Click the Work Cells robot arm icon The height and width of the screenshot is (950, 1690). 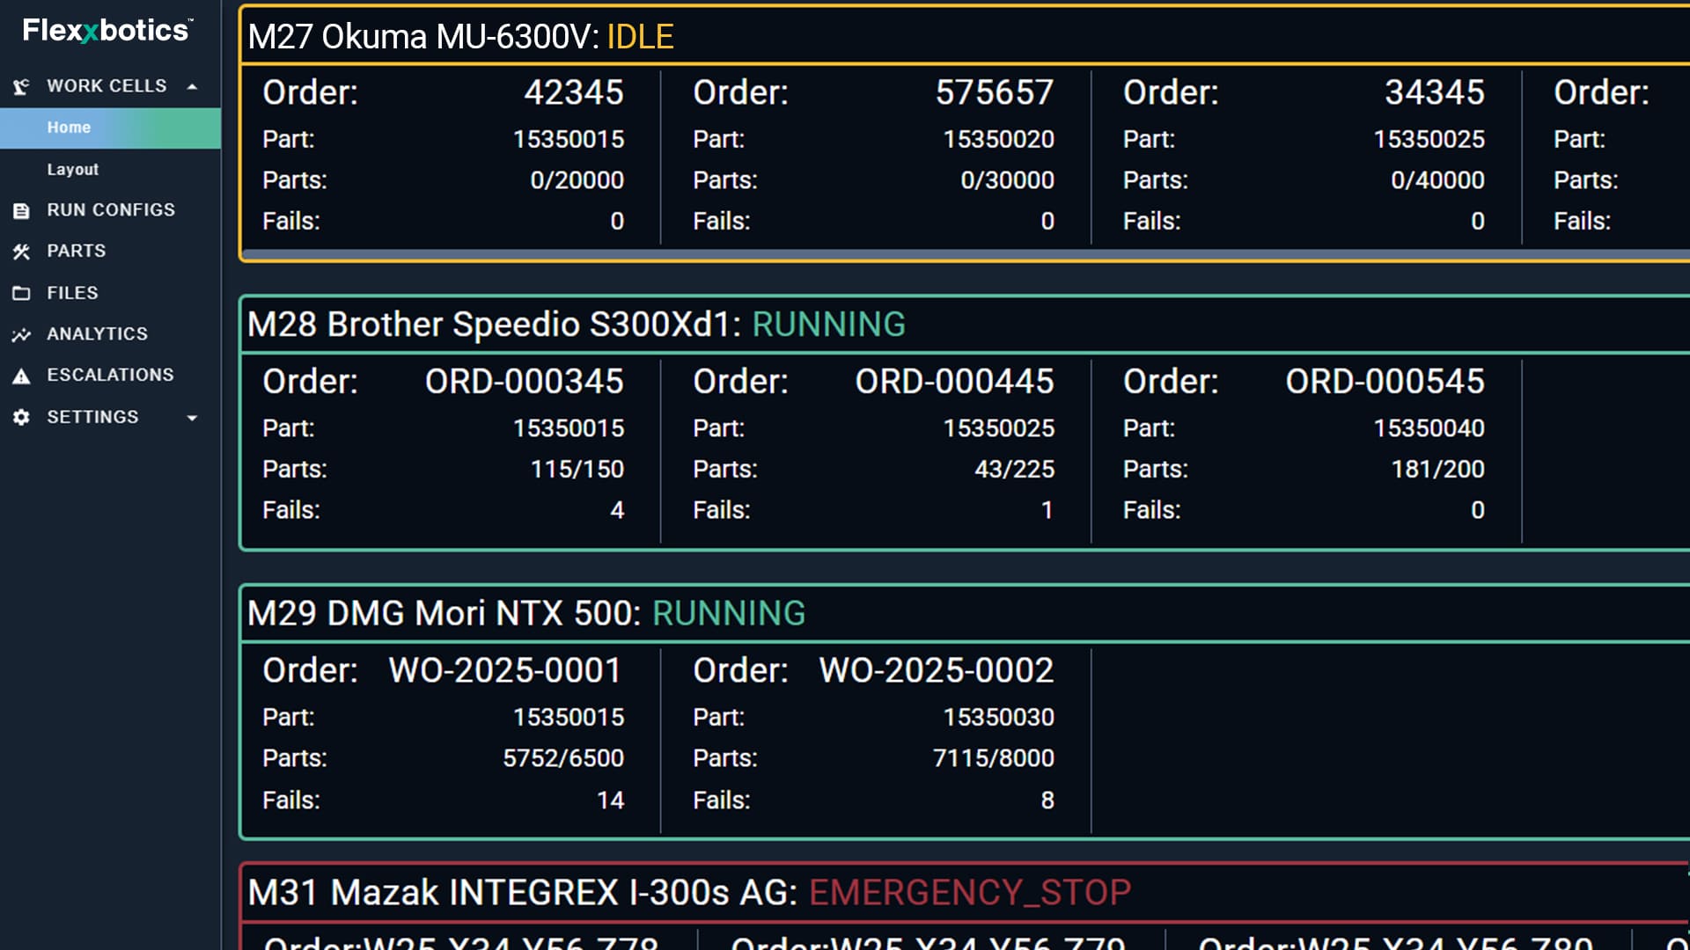[x=21, y=86]
